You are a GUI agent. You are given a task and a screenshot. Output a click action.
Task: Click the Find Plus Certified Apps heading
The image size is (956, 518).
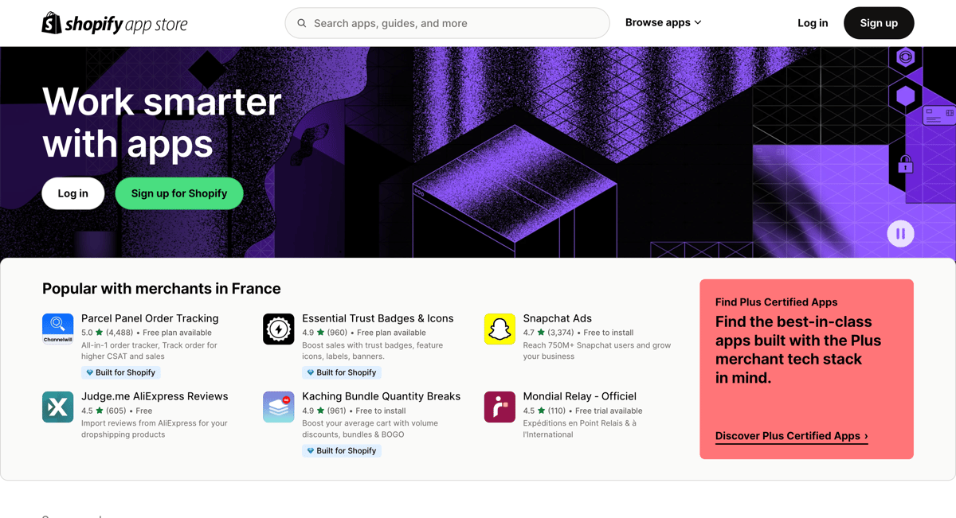[x=777, y=302]
